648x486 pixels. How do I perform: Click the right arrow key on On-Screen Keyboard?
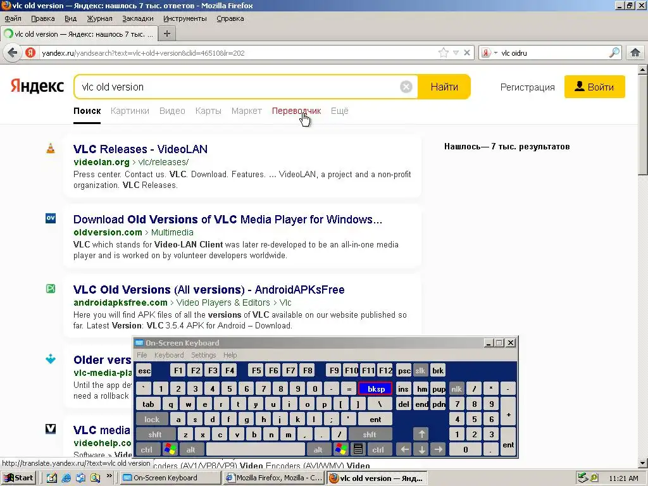439,450
